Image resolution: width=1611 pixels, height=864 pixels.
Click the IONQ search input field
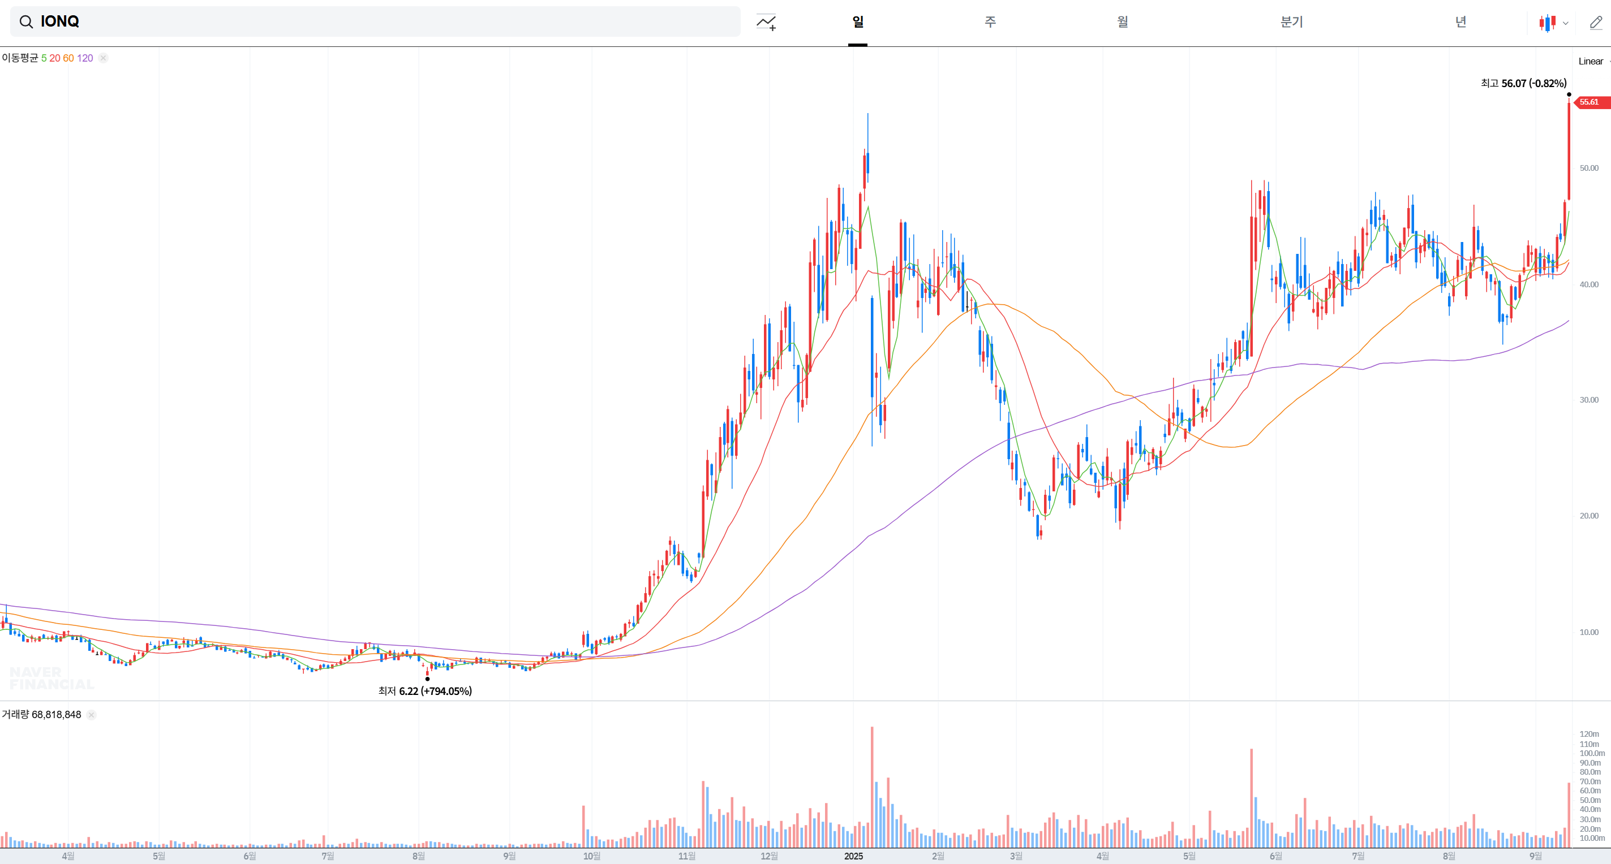pyautogui.click(x=375, y=22)
